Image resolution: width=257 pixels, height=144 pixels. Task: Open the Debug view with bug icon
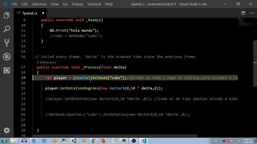6,57
